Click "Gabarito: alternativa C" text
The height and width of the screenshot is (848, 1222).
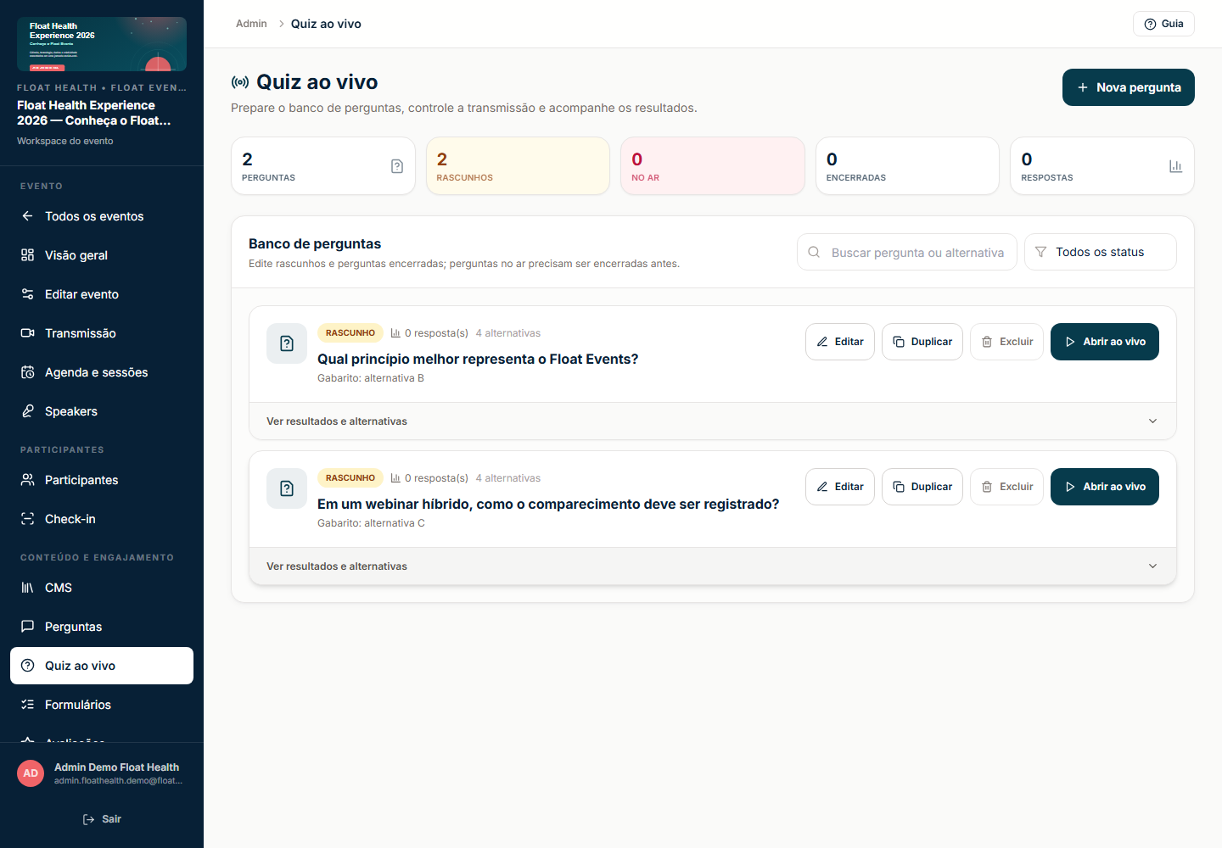371,523
